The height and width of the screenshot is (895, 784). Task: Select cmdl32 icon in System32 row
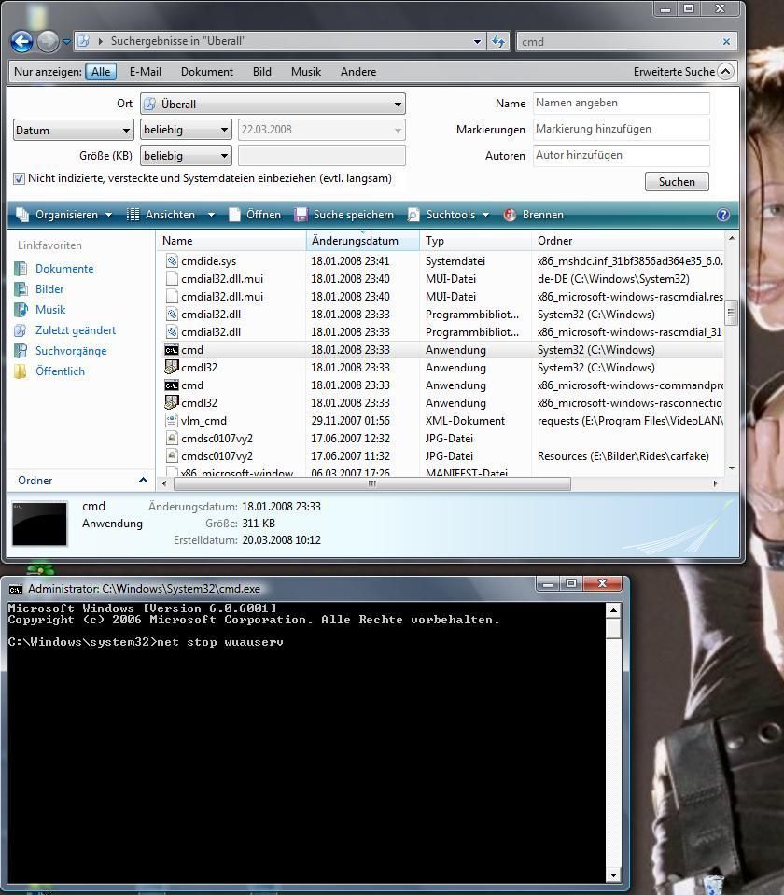point(172,367)
